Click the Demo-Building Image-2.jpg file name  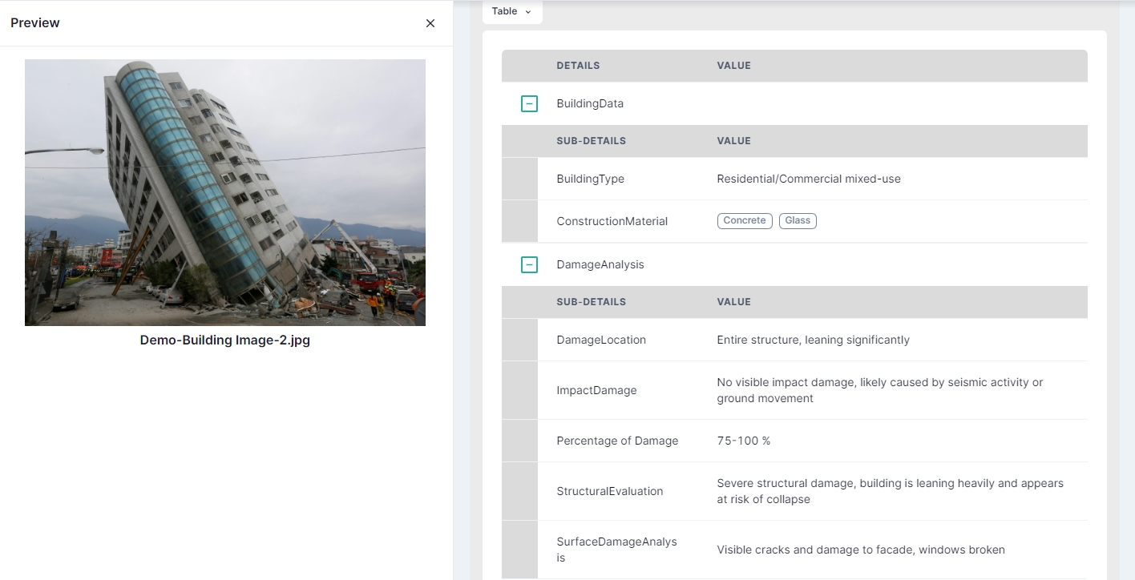tap(225, 340)
